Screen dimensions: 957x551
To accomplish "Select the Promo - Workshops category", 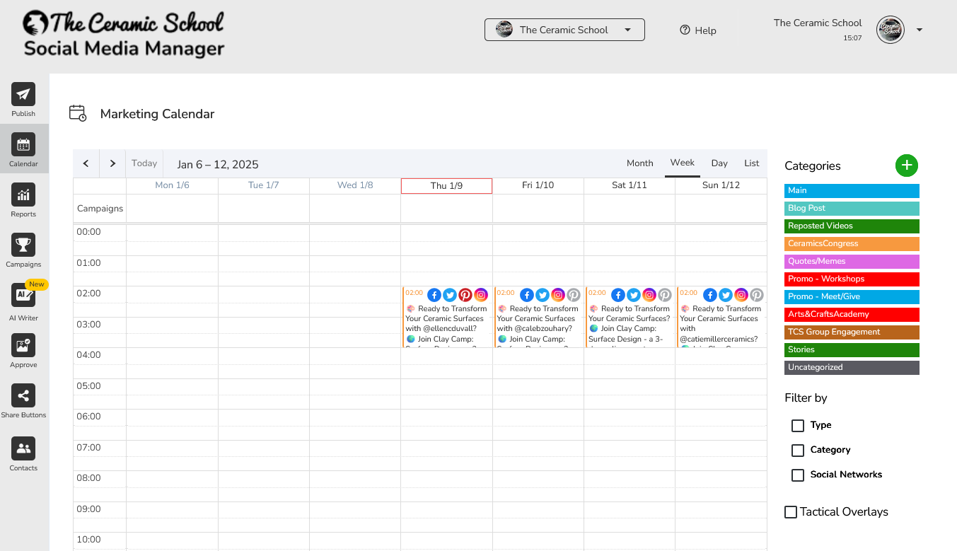I will (852, 279).
